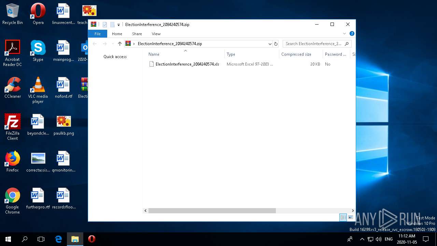Open paulkb.png image file
The height and width of the screenshot is (246, 437).
(x=64, y=124)
